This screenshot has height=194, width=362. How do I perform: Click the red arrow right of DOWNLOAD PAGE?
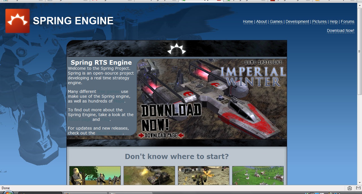(181, 136)
